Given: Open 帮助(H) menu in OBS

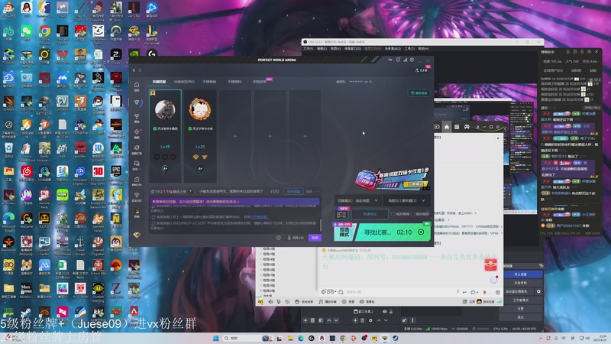Looking at the screenshot, I should point(423,48).
